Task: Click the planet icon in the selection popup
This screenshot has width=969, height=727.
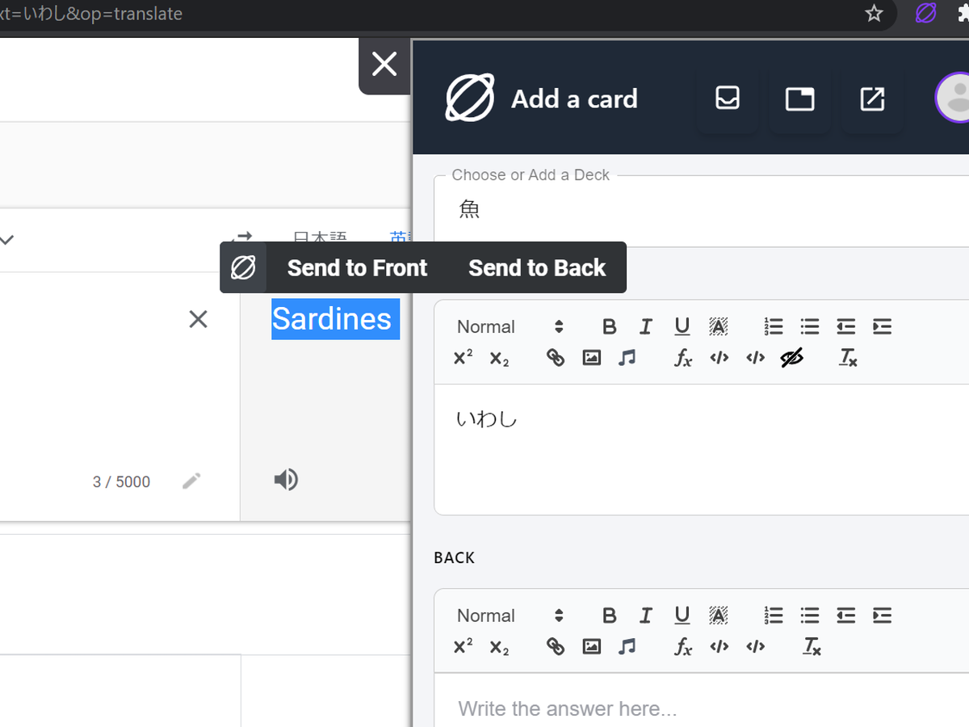Action: pos(243,267)
